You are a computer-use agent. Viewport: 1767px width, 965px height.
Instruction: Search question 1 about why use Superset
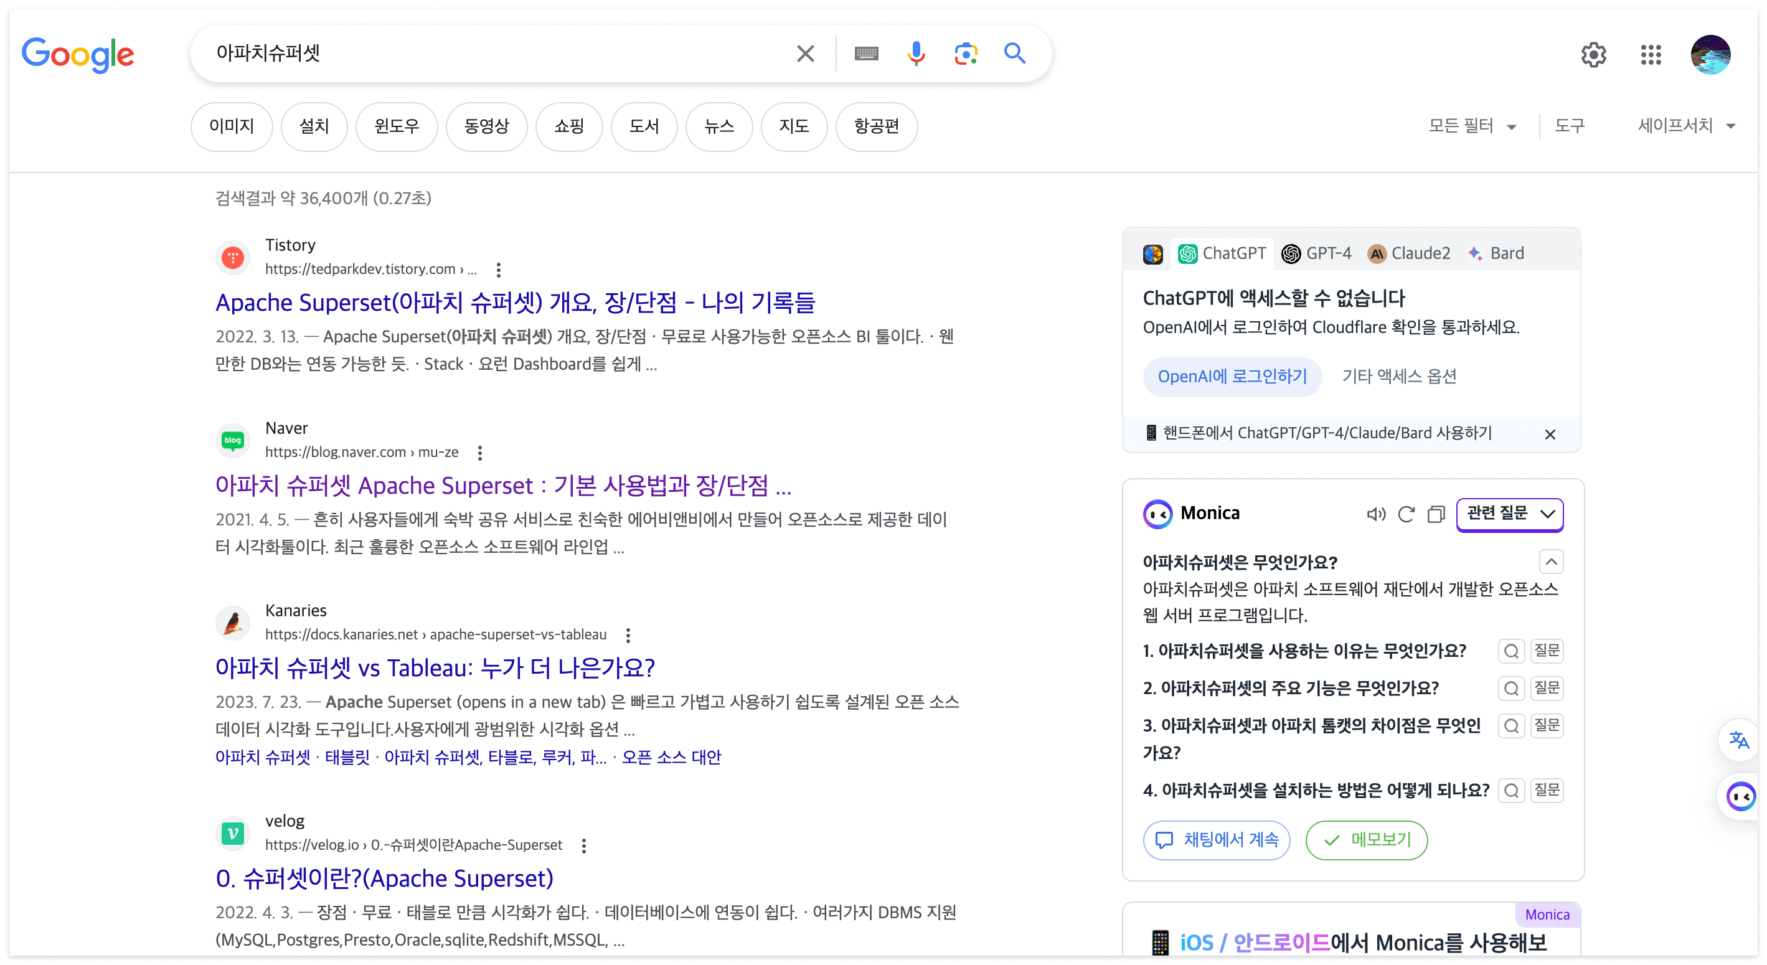(x=1510, y=651)
